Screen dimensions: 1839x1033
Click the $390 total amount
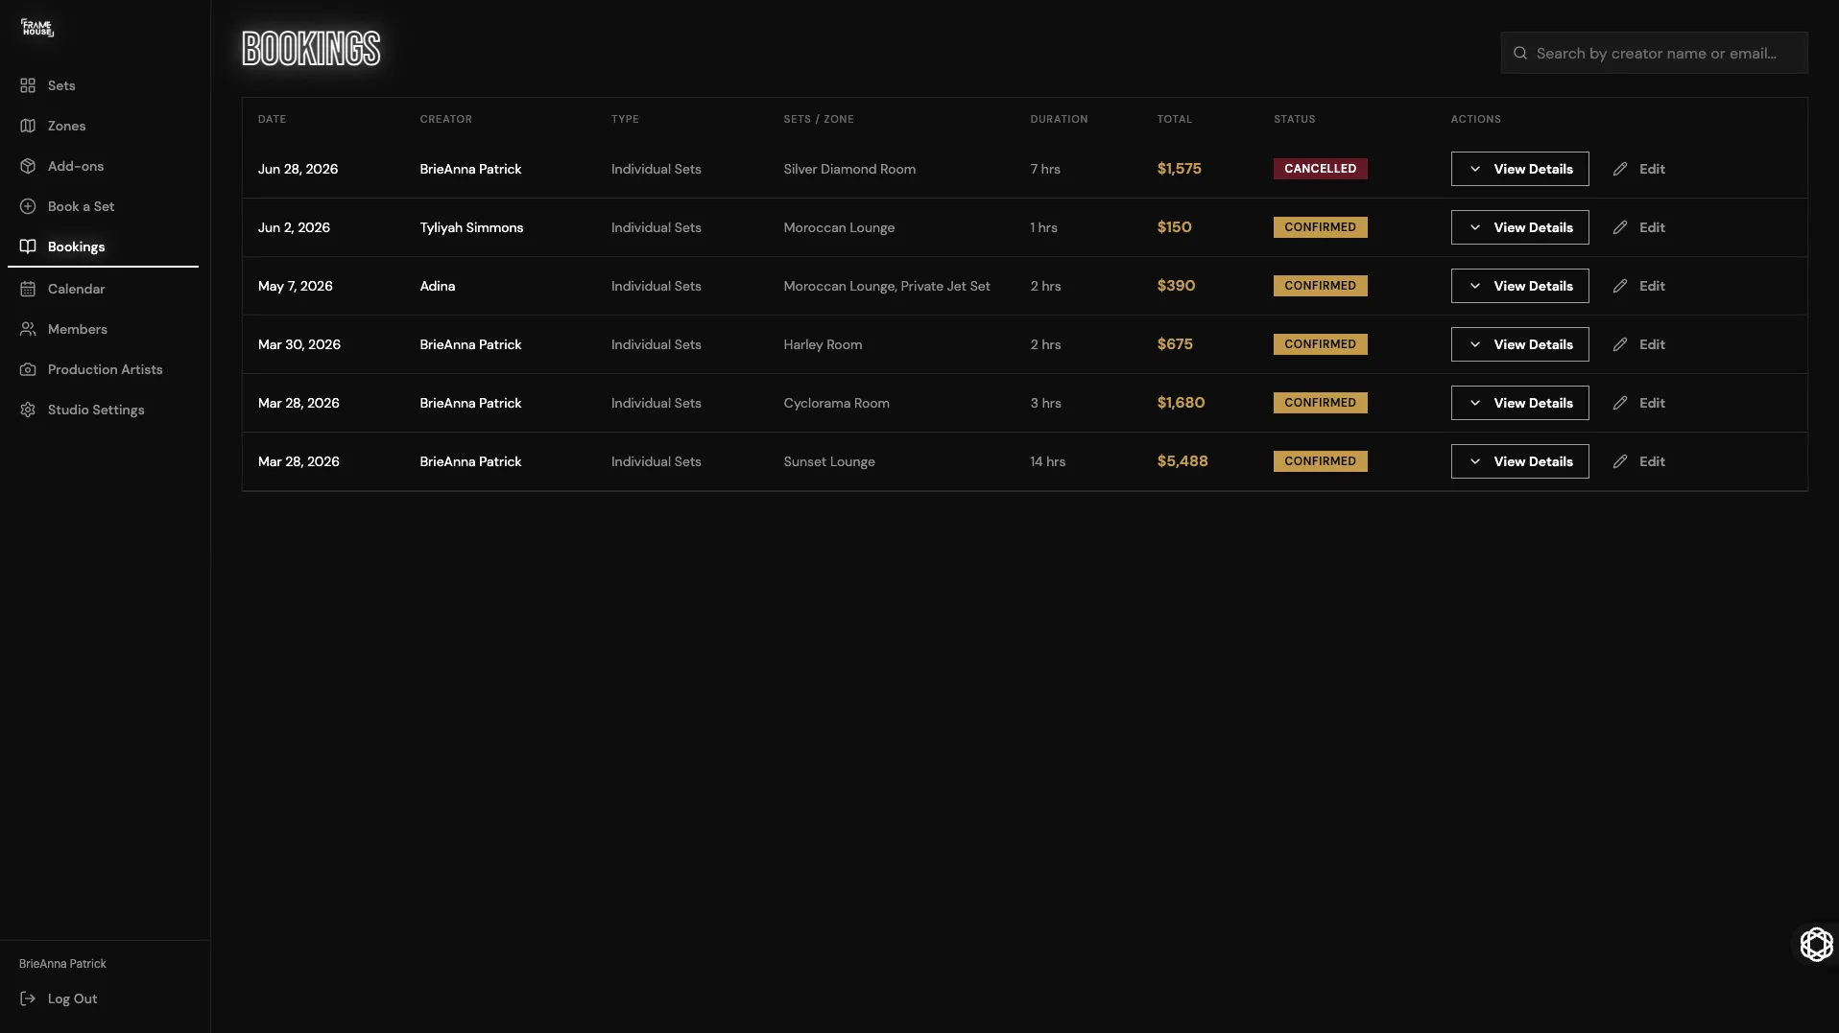(x=1176, y=286)
